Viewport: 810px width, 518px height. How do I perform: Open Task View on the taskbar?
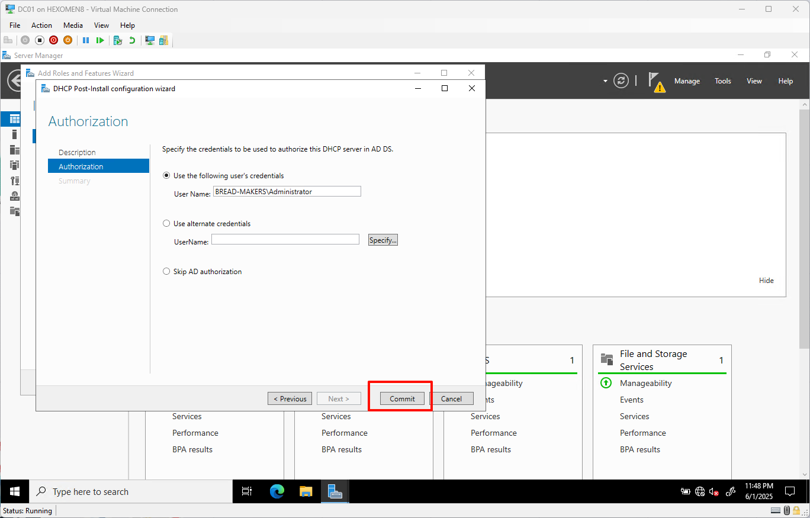tap(247, 491)
